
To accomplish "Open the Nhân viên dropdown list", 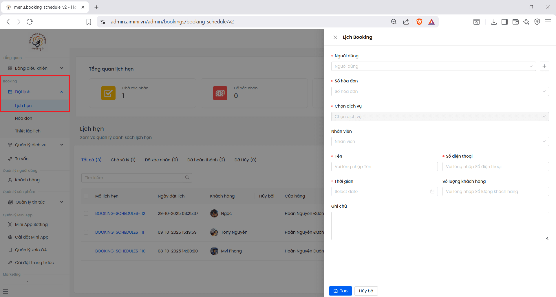I will 440,141.
